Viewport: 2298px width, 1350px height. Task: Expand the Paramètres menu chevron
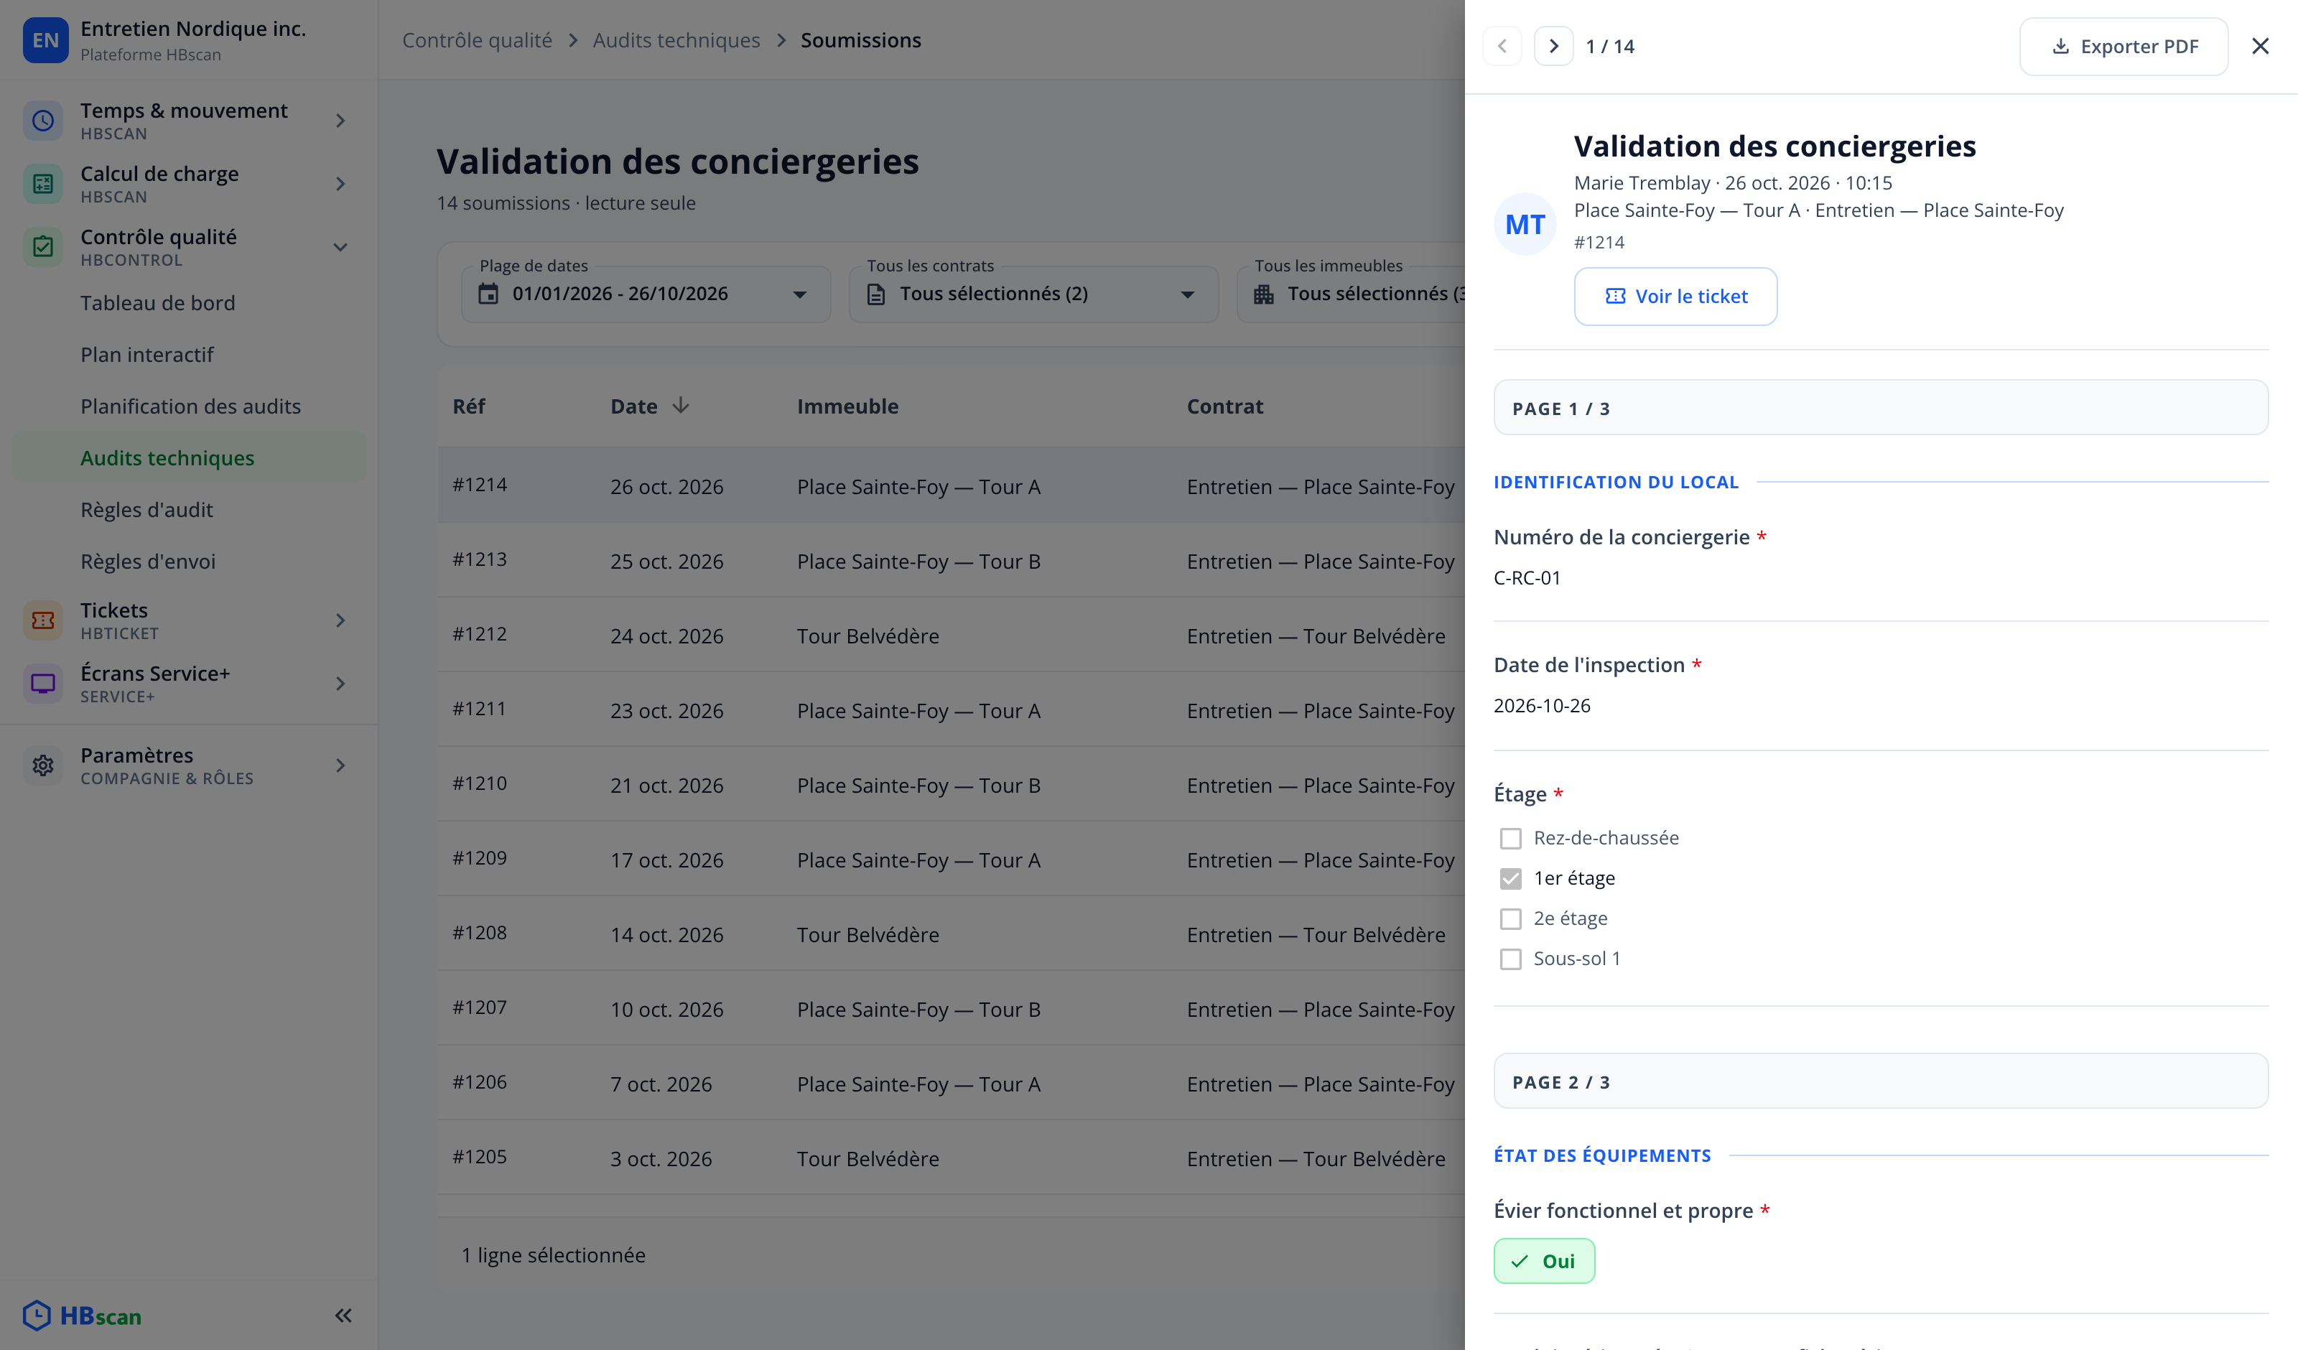340,765
